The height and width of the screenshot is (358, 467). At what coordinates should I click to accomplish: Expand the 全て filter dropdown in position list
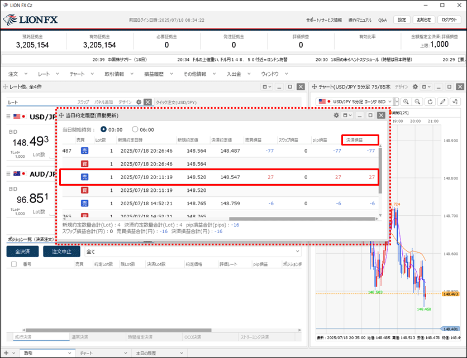[x=297, y=251]
